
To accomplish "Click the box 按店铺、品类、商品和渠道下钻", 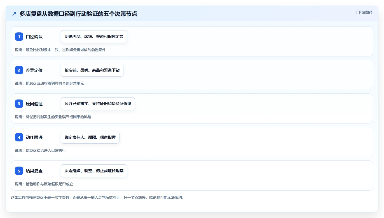I will coord(92,70).
